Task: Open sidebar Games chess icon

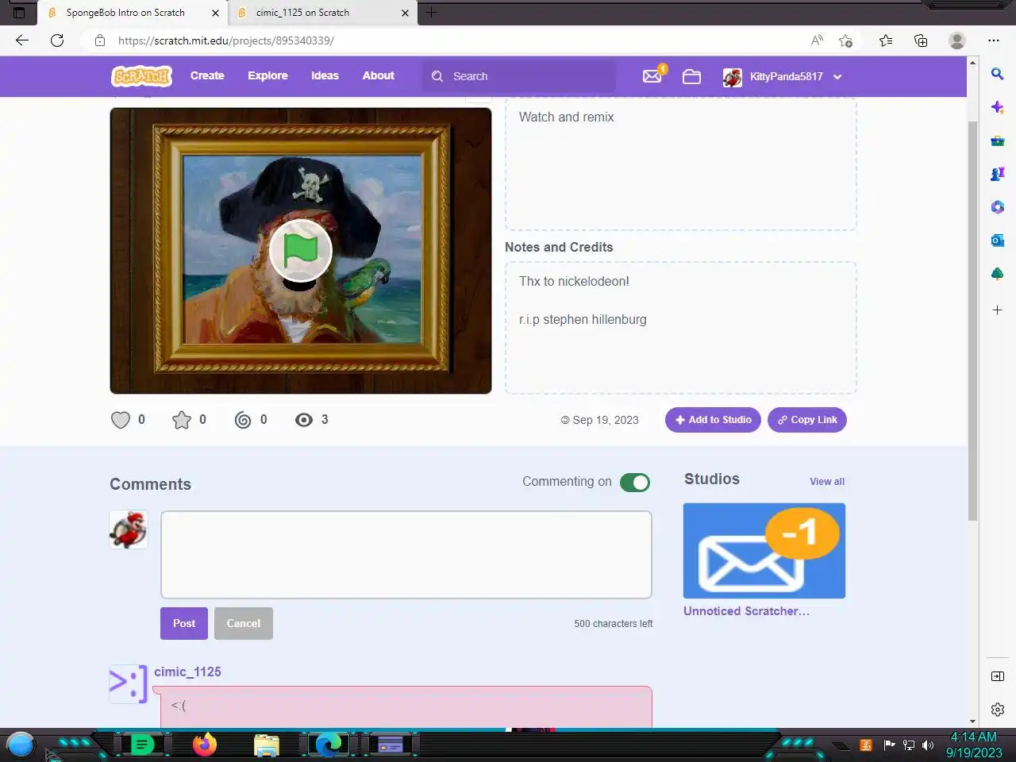Action: [998, 174]
